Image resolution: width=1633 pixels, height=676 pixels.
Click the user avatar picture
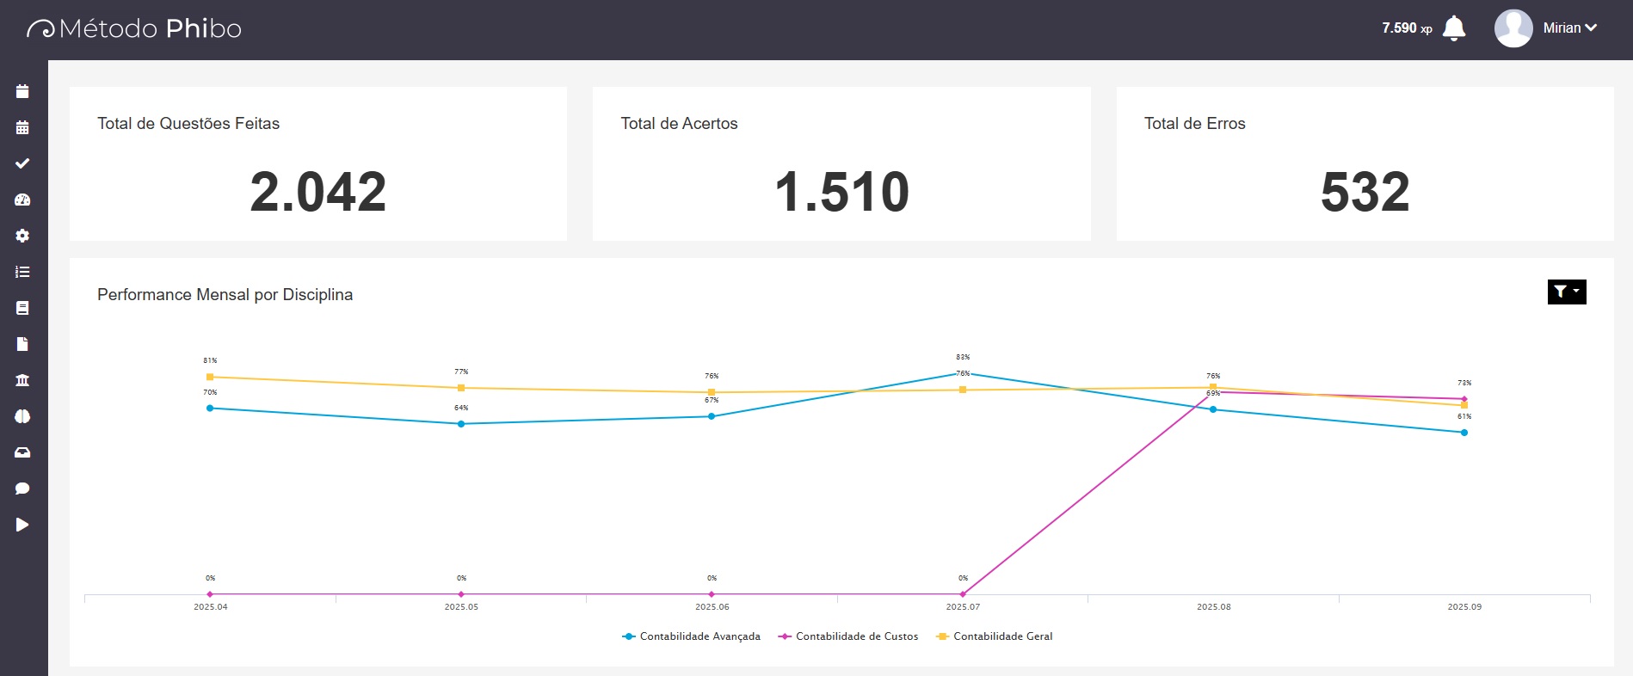pos(1513,28)
